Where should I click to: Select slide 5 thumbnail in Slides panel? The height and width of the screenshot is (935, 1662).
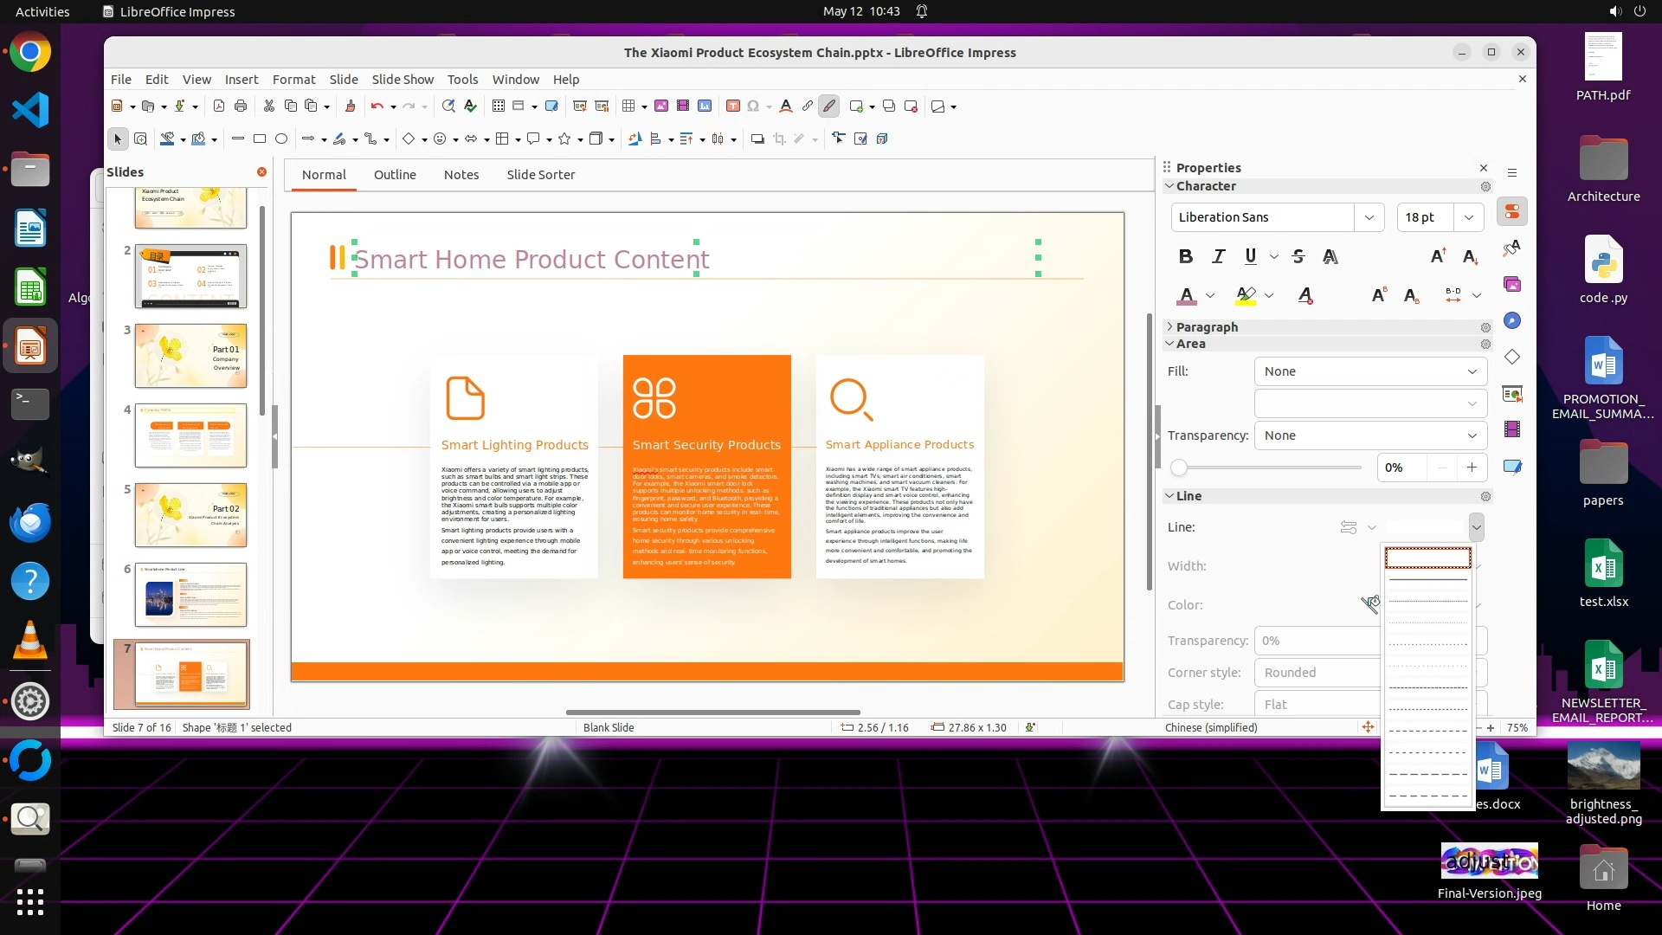tap(190, 515)
